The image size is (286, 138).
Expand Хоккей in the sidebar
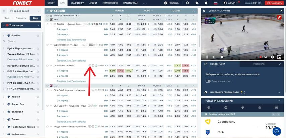pyautogui.click(x=3, y=97)
